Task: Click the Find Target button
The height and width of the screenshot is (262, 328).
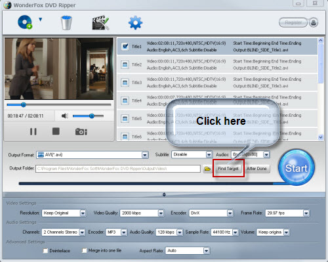Action: tap(228, 169)
